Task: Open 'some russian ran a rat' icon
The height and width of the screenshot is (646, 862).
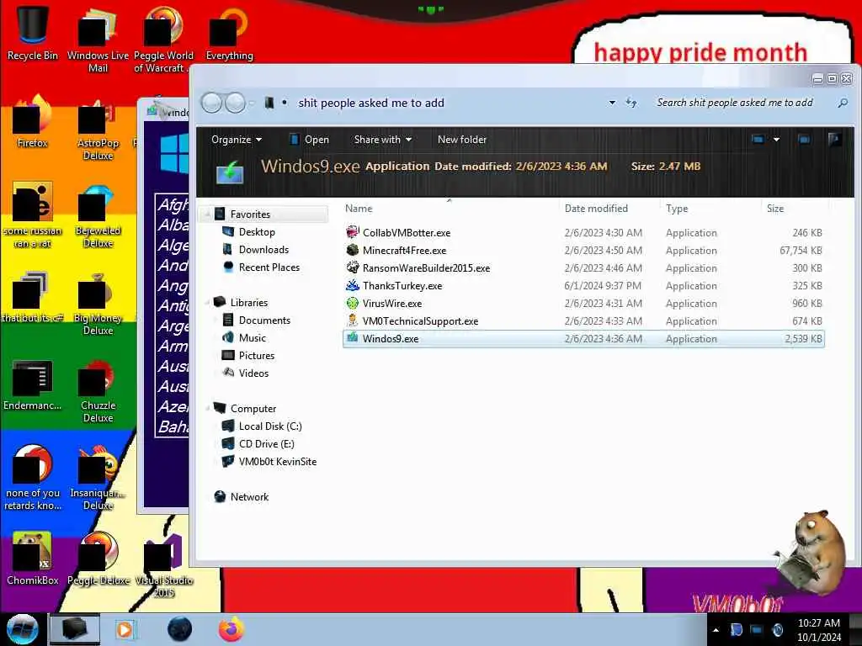Action: [x=33, y=215]
